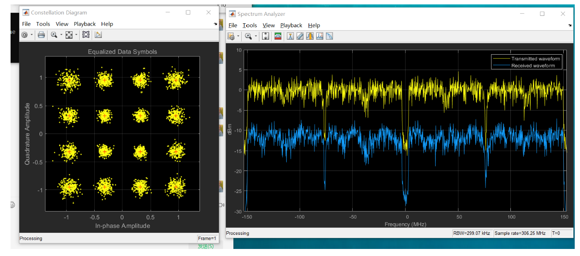Click 'Transmitted waveform' legend entry

[536, 59]
